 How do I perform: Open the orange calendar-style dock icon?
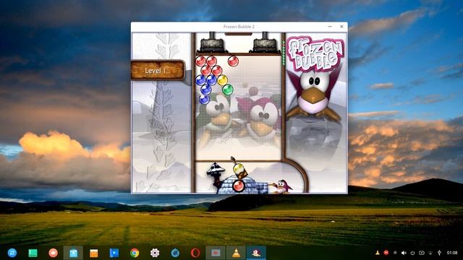click(x=93, y=253)
